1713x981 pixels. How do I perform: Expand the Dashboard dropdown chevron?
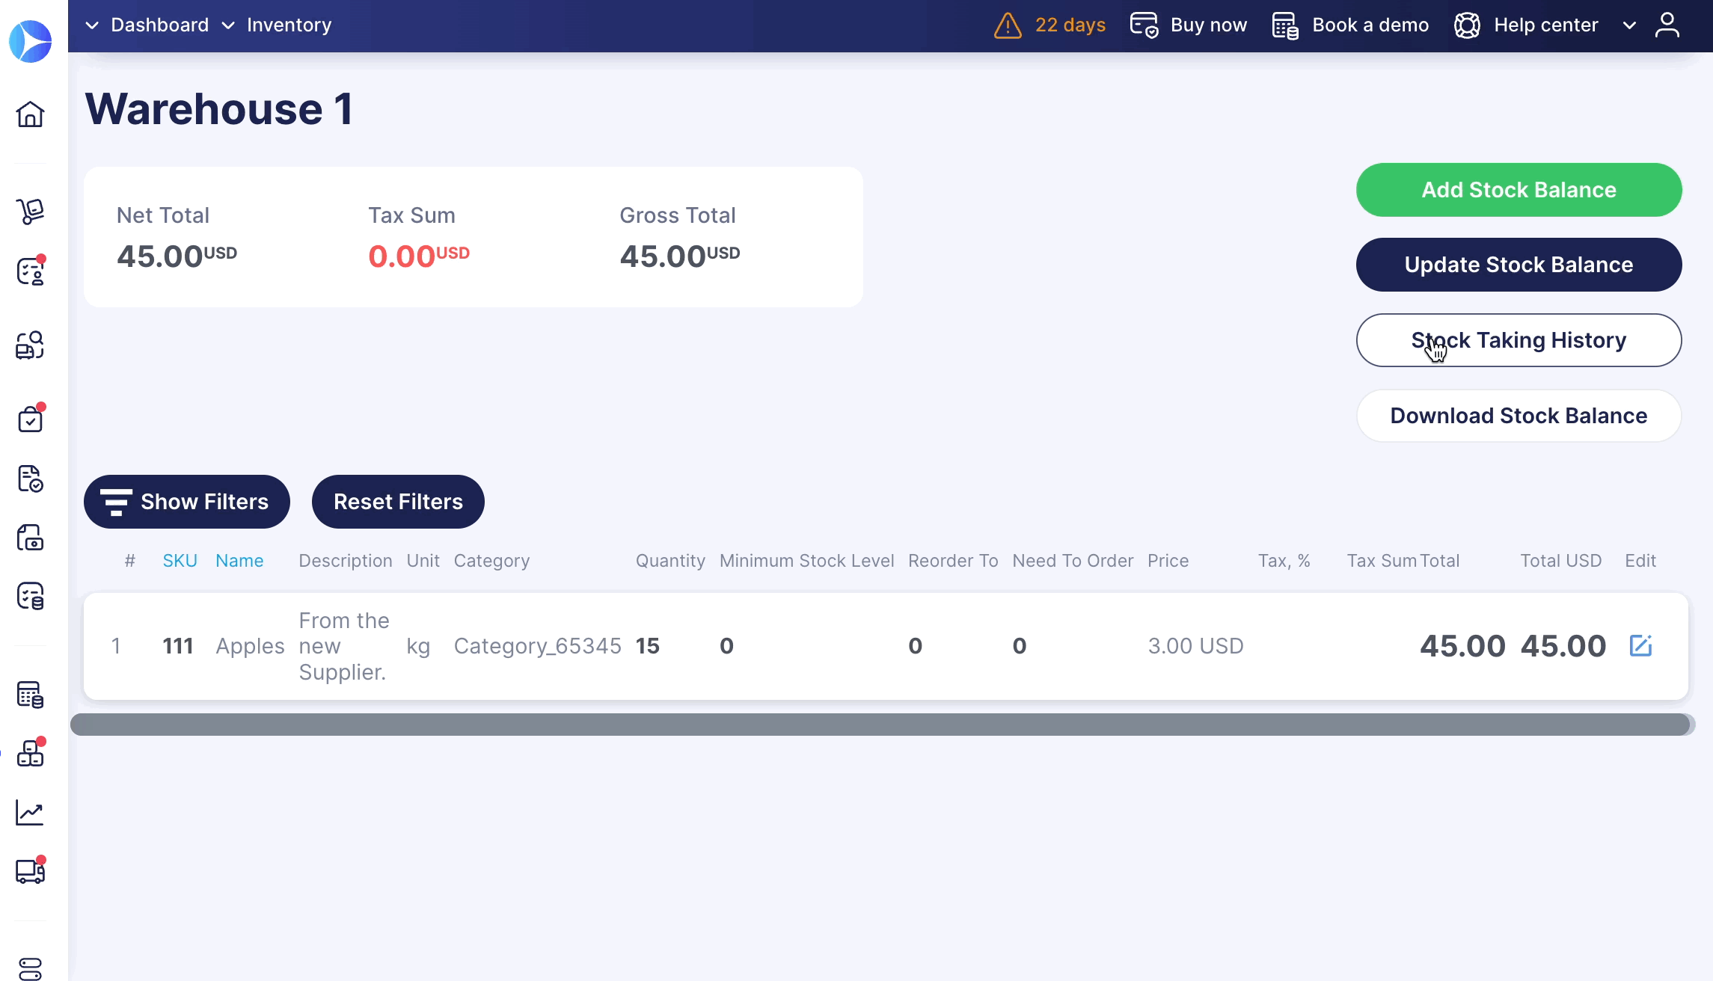tap(91, 25)
